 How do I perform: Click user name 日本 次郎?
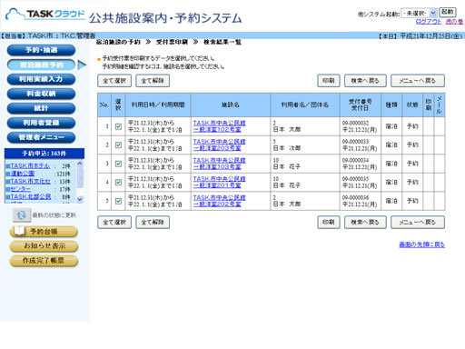point(287,148)
